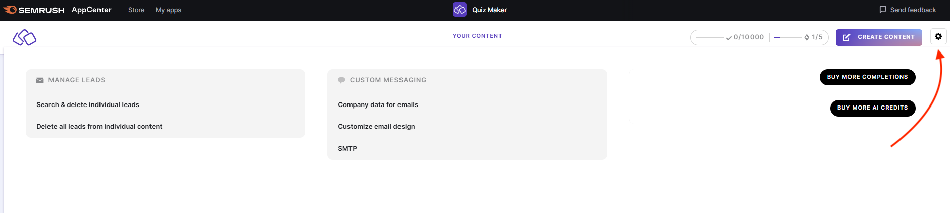Click the completions usage progress bar

point(710,37)
